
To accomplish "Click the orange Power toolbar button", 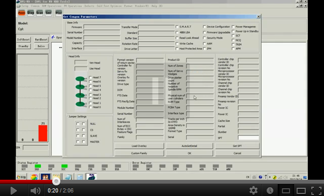I will pyautogui.click(x=21, y=13).
